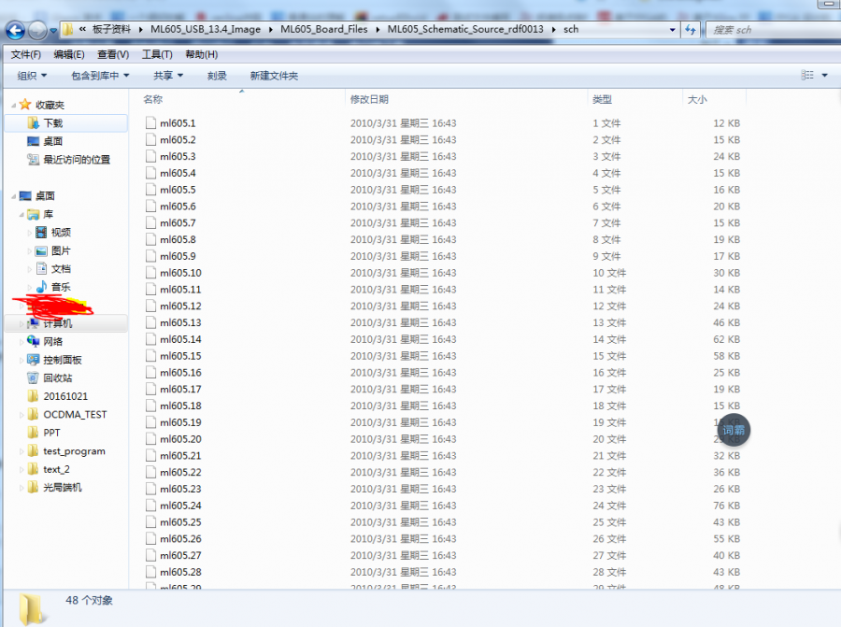Viewport: 841px width, 627px height.
Task: Select the 视频 library icon
Action: click(41, 233)
